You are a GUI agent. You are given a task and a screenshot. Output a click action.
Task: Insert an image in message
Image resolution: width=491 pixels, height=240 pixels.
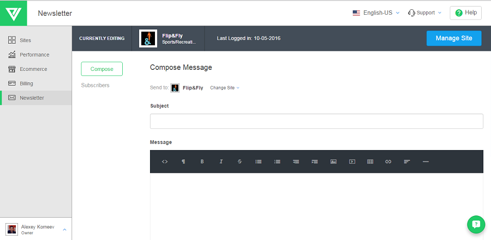point(333,161)
